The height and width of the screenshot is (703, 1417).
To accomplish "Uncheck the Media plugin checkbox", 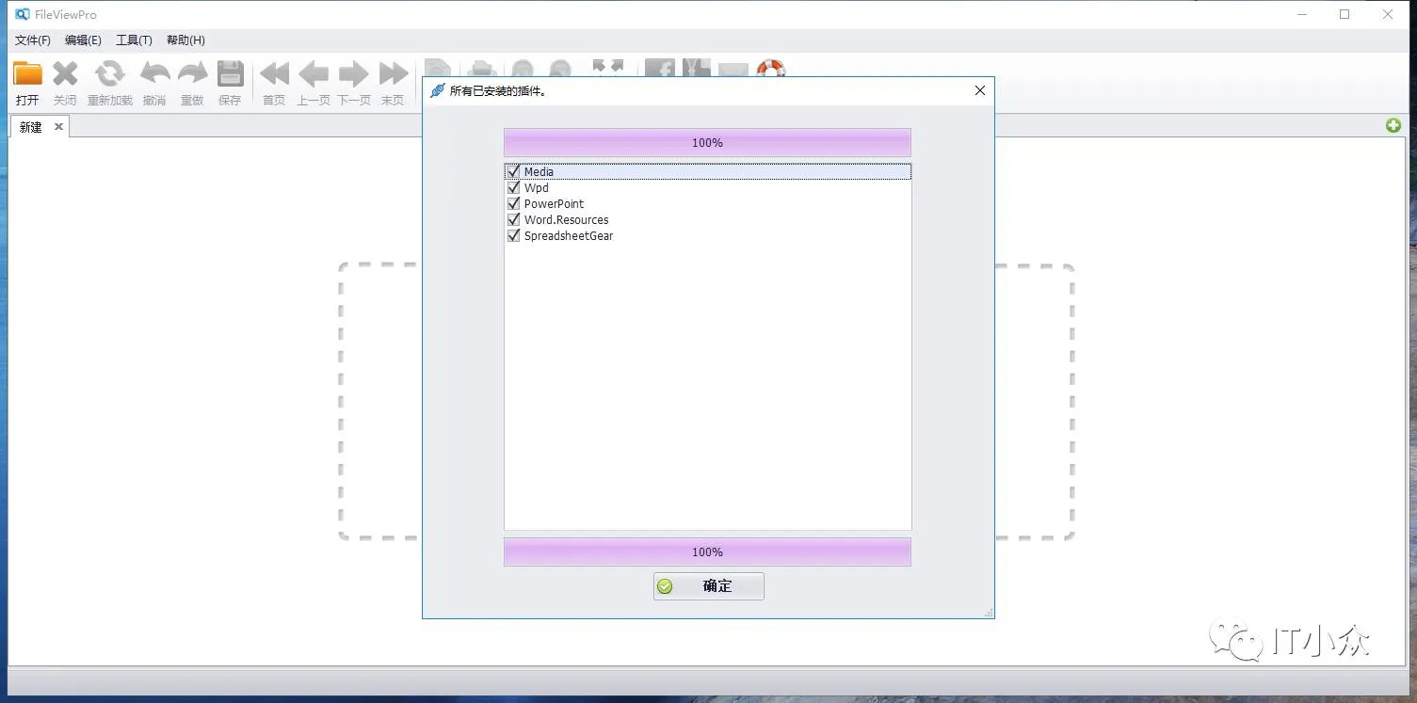I will (x=513, y=171).
